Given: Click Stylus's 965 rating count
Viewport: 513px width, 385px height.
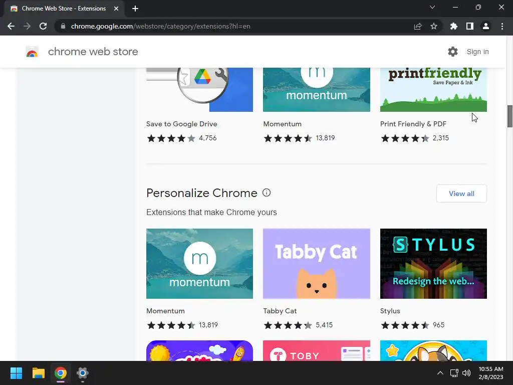Looking at the screenshot, I should pyautogui.click(x=438, y=325).
